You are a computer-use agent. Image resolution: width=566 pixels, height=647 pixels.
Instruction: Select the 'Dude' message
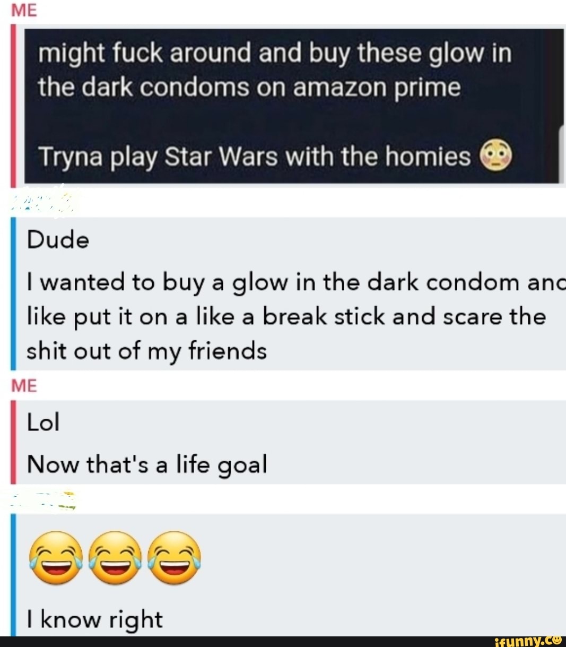click(58, 240)
